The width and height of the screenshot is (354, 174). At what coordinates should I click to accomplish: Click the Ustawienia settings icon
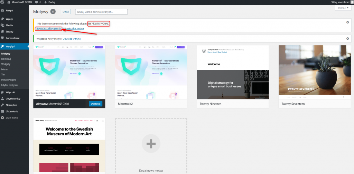coord(2,112)
